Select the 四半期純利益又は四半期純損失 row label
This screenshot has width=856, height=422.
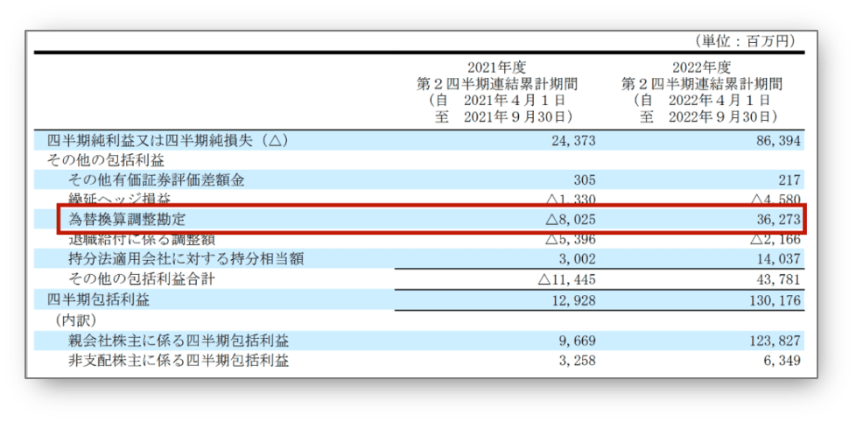166,141
